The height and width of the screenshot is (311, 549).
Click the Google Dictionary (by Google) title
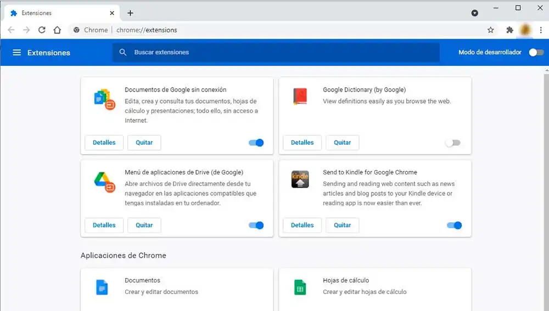pos(364,89)
